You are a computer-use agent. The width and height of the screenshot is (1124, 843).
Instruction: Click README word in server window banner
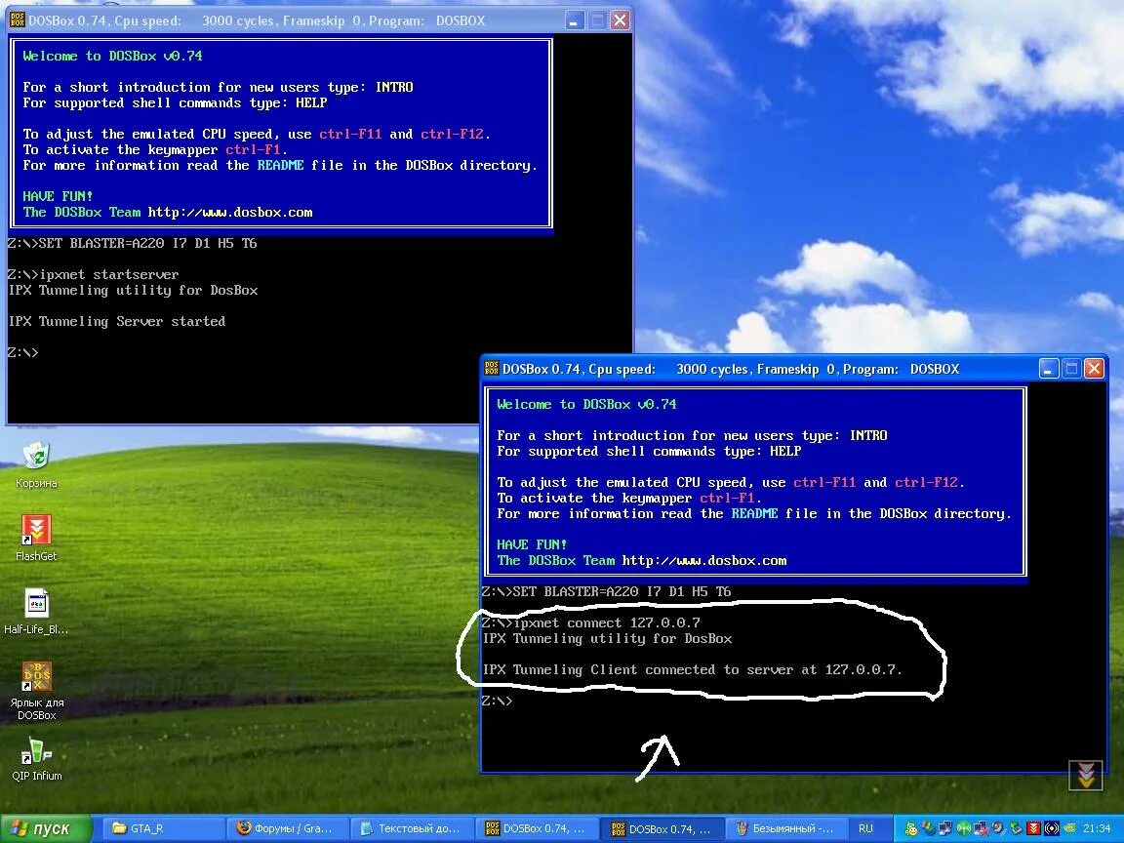280,166
